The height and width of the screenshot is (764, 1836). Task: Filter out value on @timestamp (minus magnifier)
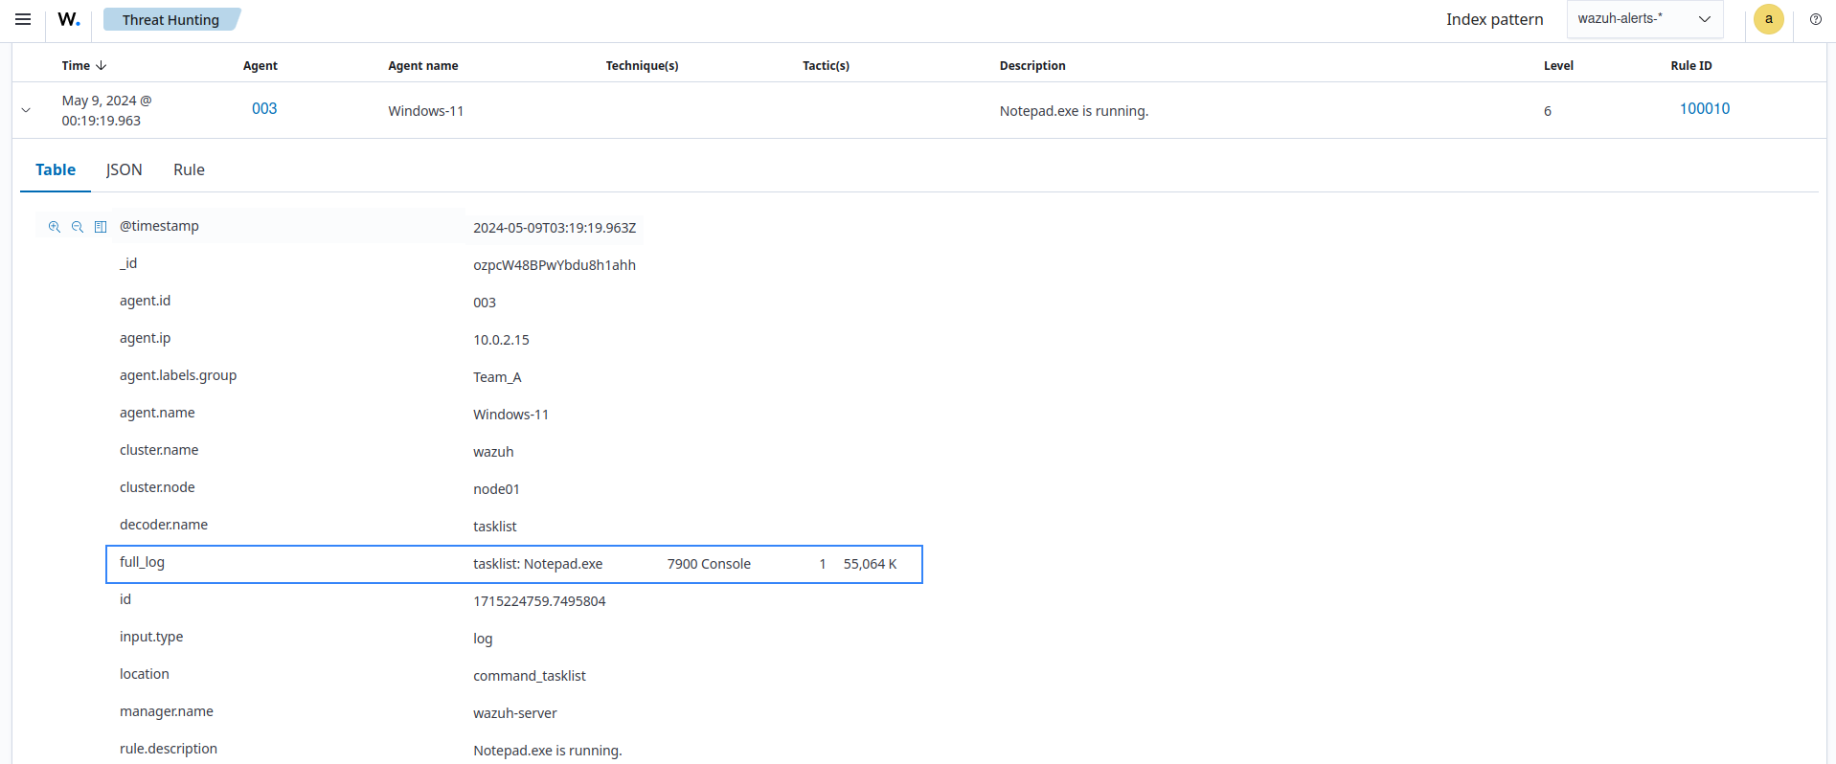(78, 227)
